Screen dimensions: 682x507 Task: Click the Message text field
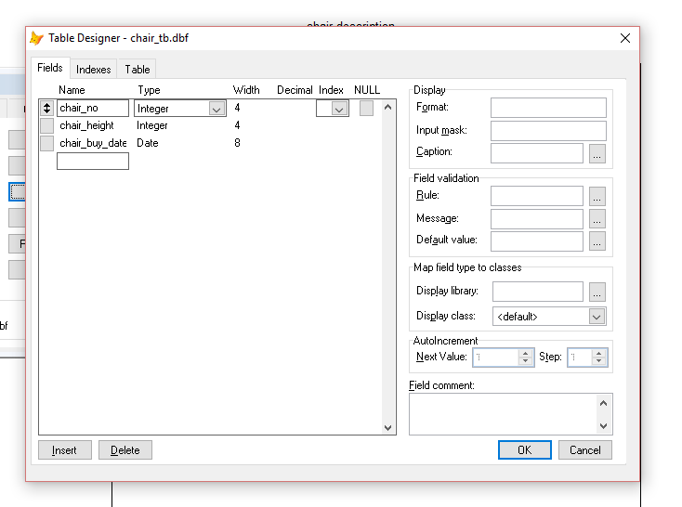tap(537, 219)
